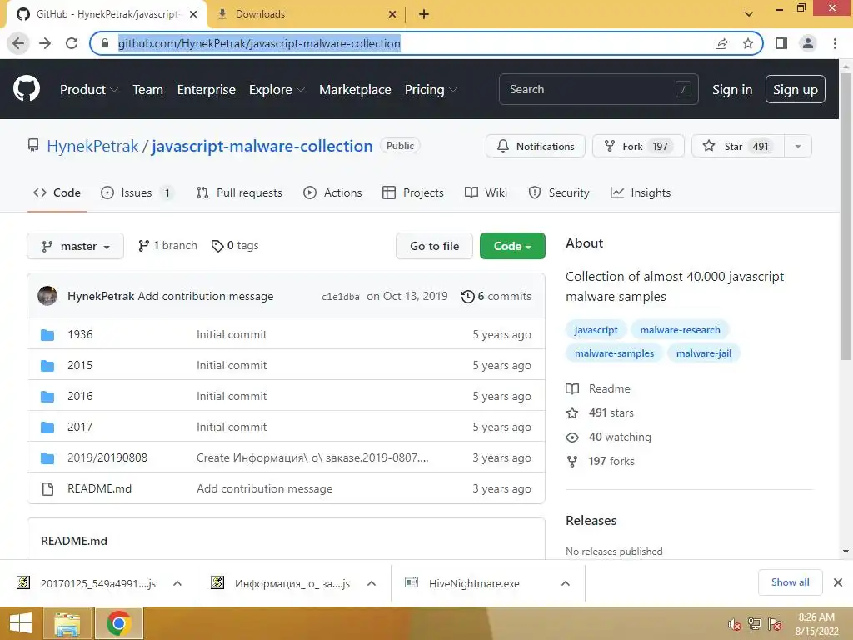Click Show all downloads button
The image size is (853, 640).
click(x=790, y=582)
